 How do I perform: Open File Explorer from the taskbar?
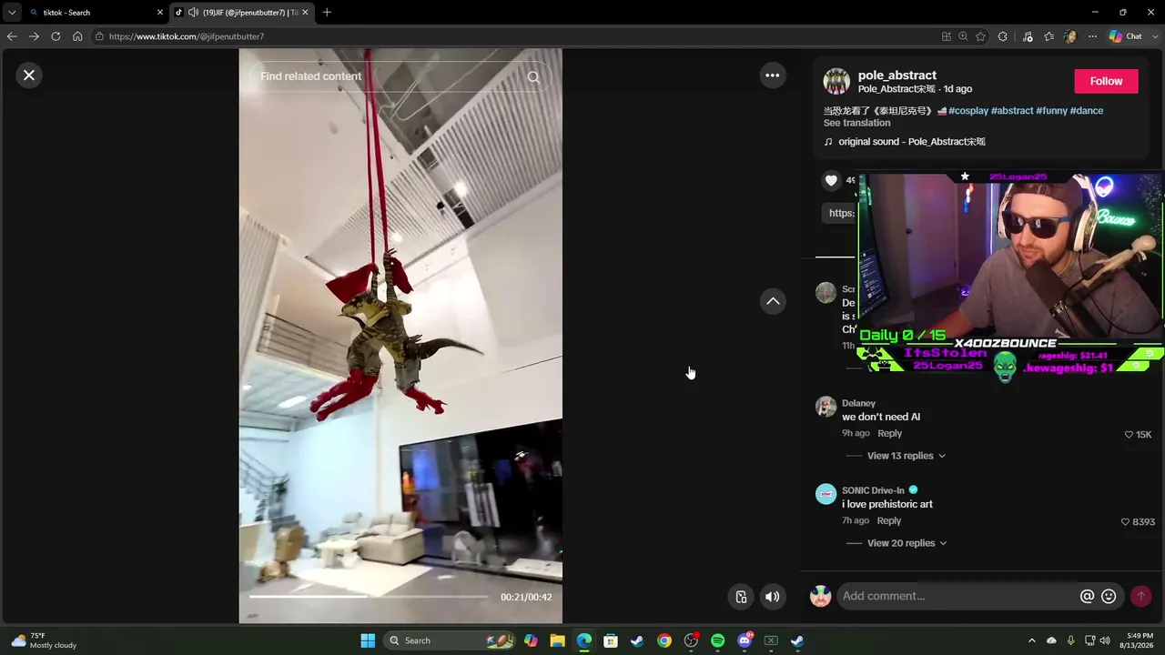(x=557, y=640)
